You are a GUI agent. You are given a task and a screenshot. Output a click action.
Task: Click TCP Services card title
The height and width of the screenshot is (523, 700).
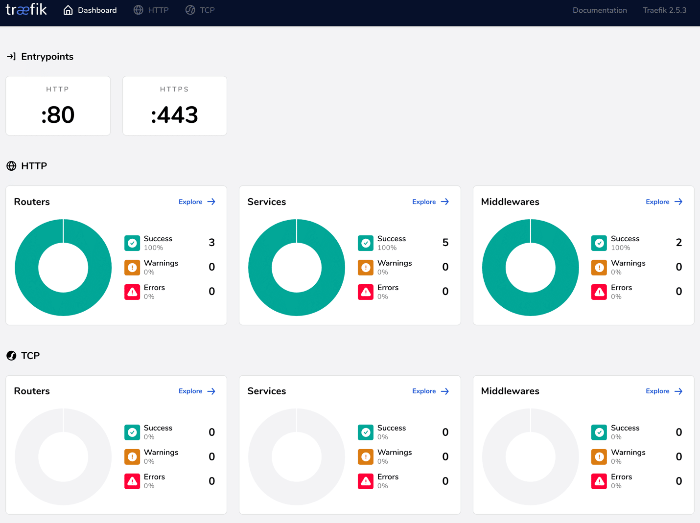coord(267,391)
